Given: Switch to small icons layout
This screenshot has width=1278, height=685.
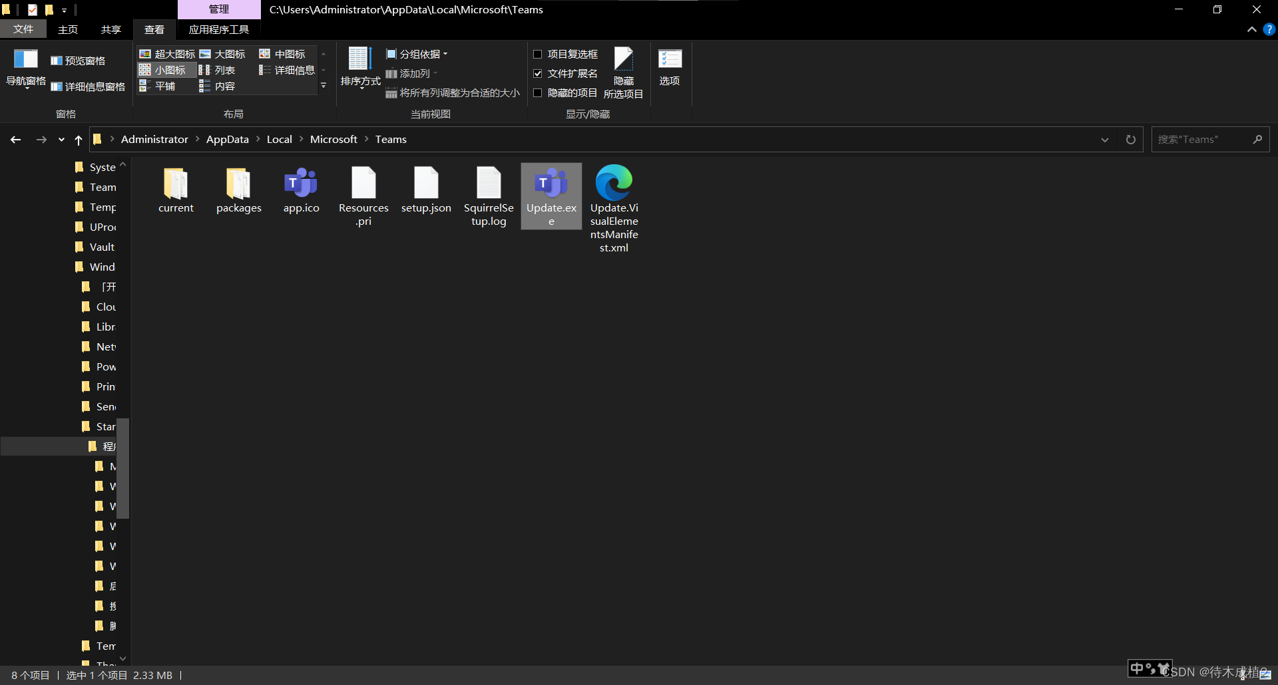Looking at the screenshot, I should click(x=166, y=70).
